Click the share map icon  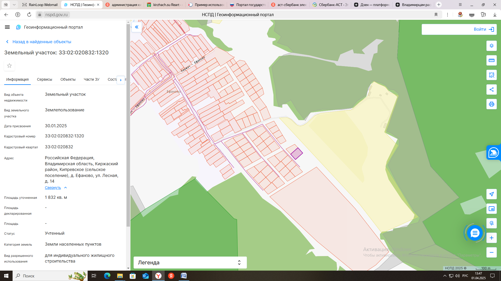491,90
